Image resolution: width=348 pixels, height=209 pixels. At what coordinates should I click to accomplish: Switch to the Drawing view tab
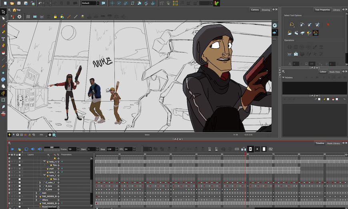pyautogui.click(x=266, y=10)
